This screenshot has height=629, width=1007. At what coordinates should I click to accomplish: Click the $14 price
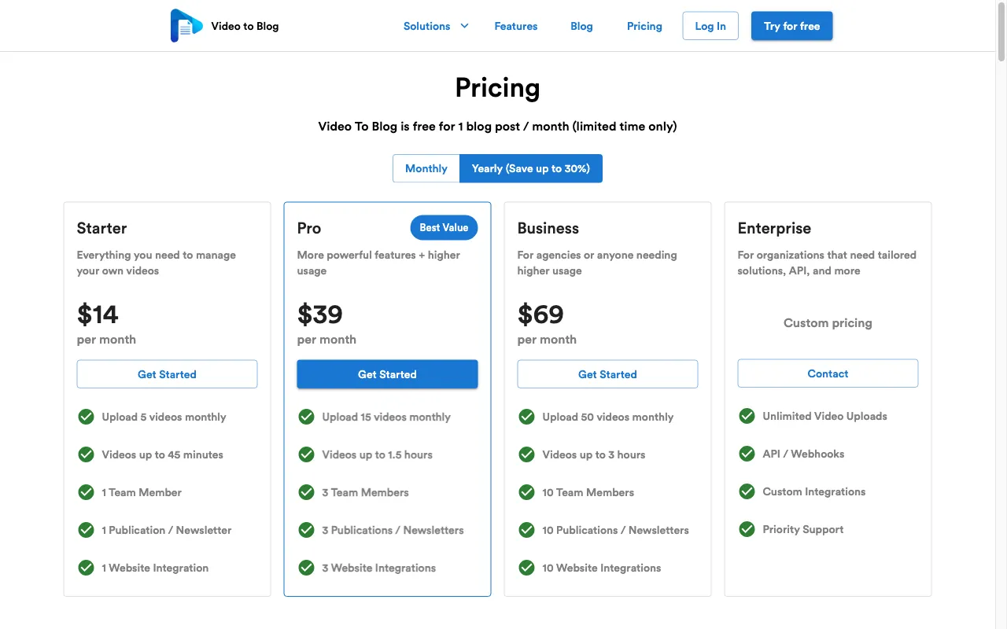click(x=98, y=314)
